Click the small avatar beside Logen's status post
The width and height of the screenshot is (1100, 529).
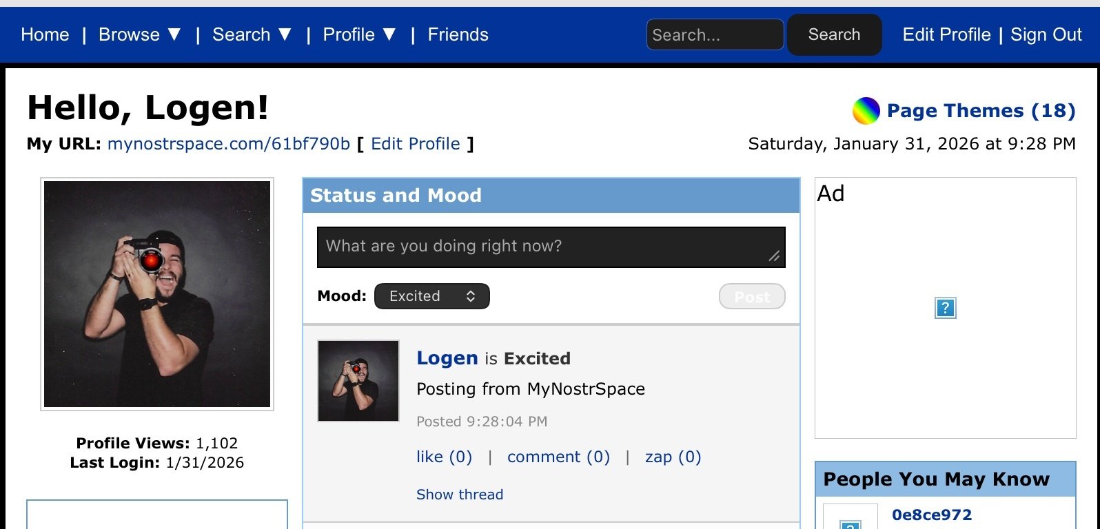click(358, 381)
